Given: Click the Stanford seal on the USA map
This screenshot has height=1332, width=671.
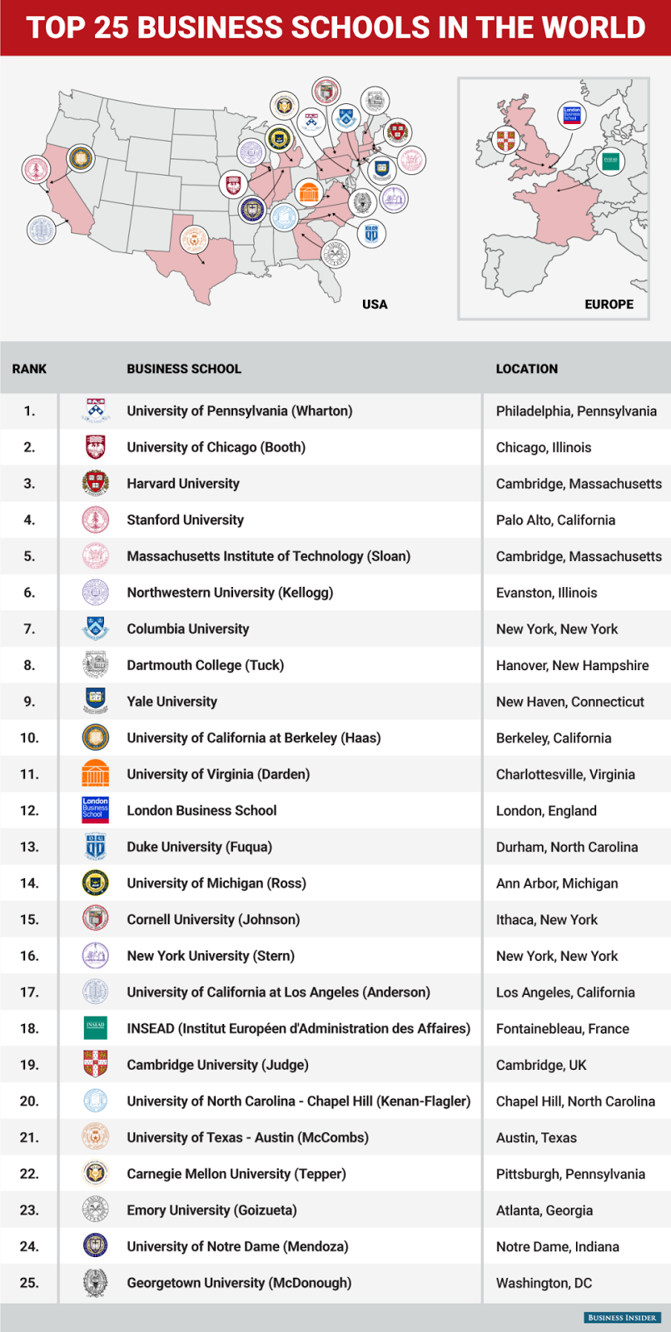Looking at the screenshot, I should tap(37, 170).
